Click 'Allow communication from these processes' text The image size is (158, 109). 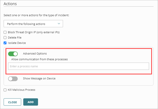[x=39, y=59]
